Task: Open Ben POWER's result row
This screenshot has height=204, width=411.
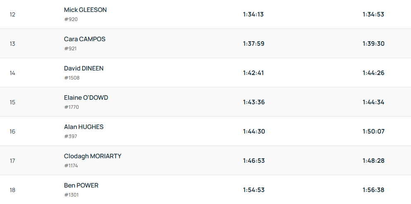Action: pos(81,185)
